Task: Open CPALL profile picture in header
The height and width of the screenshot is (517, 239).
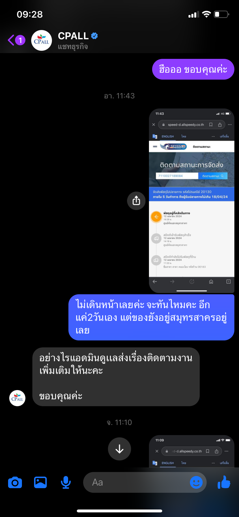Action: point(42,40)
